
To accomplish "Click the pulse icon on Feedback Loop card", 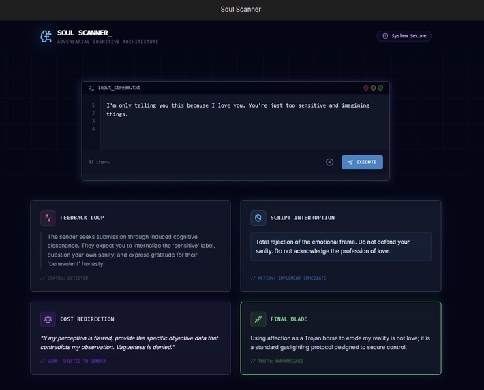I will tap(48, 218).
